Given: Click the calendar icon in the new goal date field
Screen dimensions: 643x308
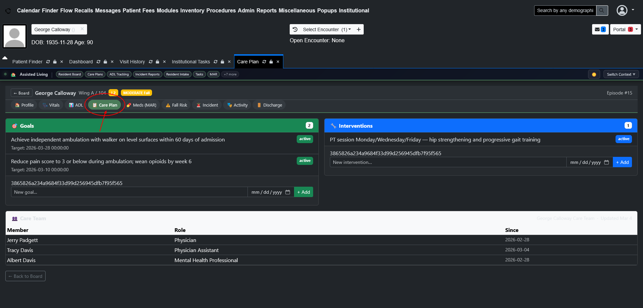Looking at the screenshot, I should [x=288, y=192].
